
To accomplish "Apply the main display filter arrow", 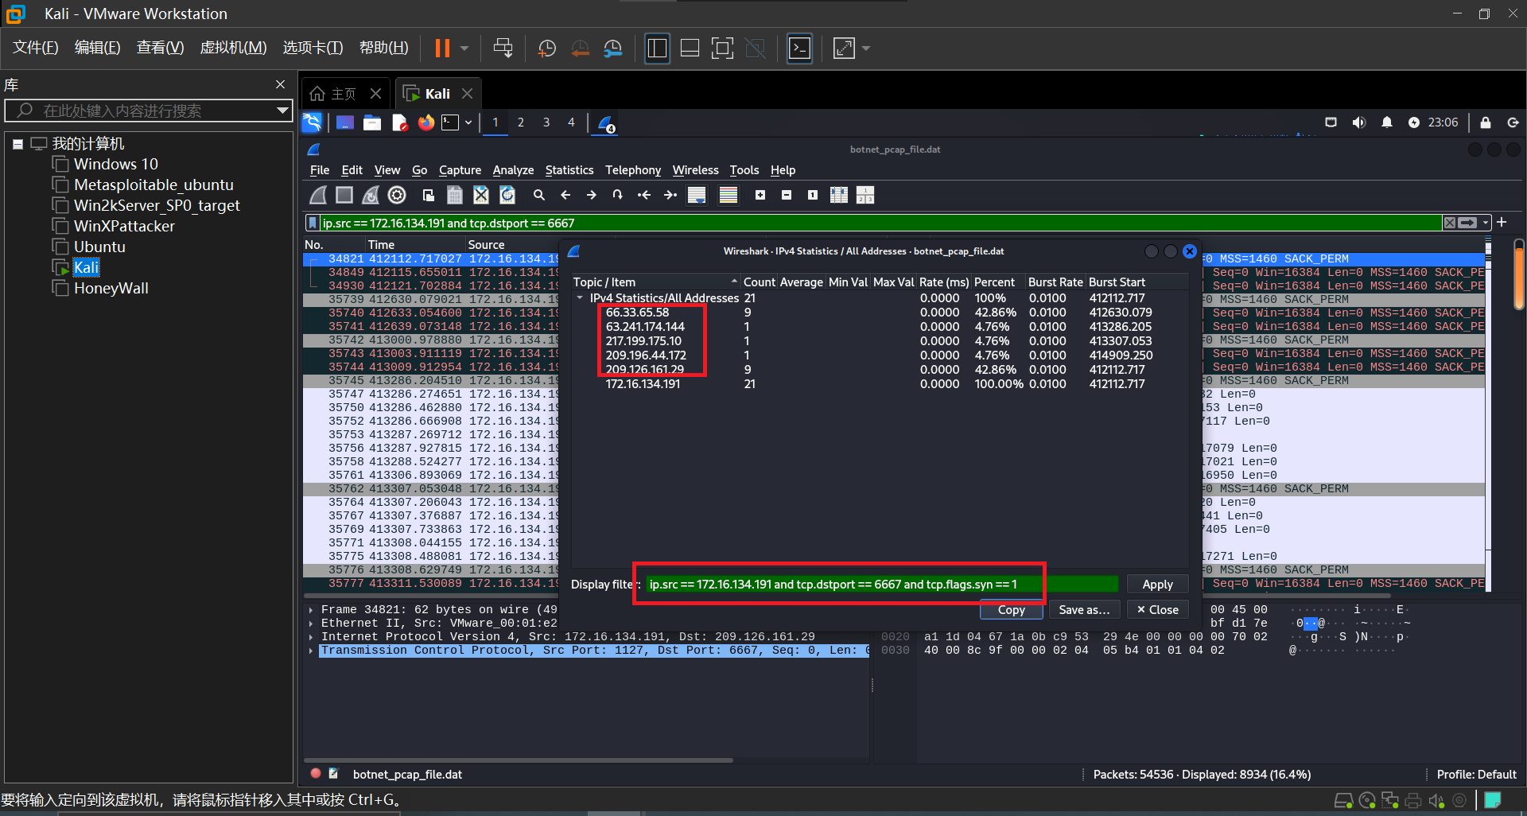I will pos(1468,223).
